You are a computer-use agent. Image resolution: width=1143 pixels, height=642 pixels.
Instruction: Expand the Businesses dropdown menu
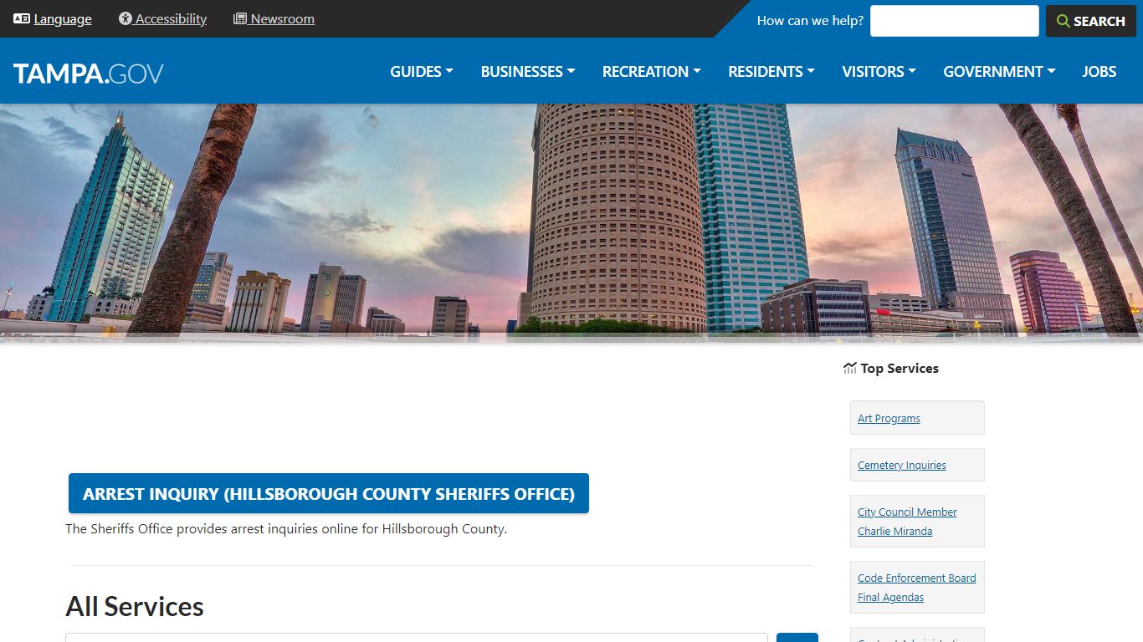click(x=528, y=72)
